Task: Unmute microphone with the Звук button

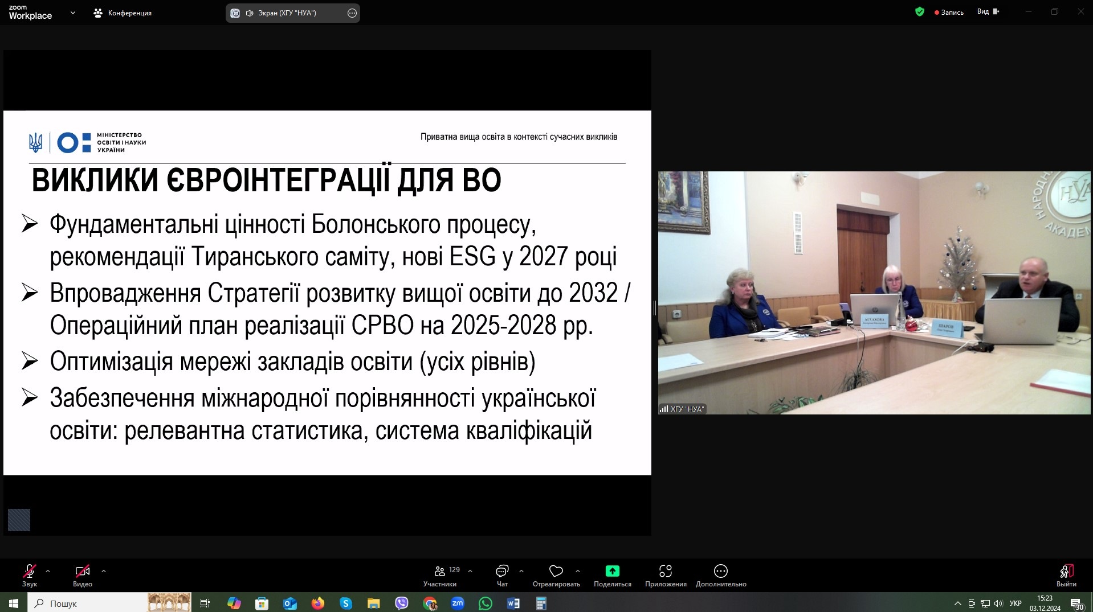Action: click(29, 572)
